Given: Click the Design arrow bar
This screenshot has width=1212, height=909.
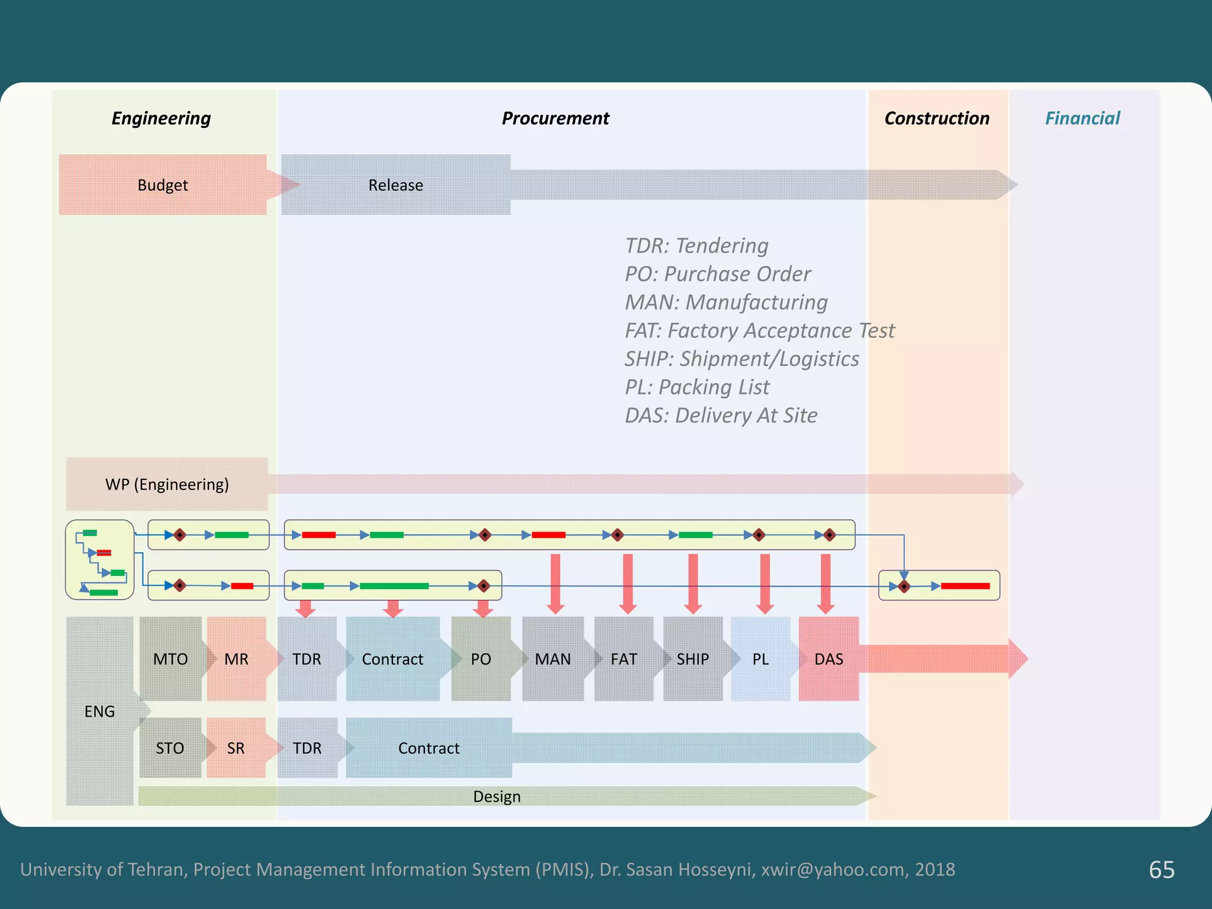Looking at the screenshot, I should tap(497, 797).
